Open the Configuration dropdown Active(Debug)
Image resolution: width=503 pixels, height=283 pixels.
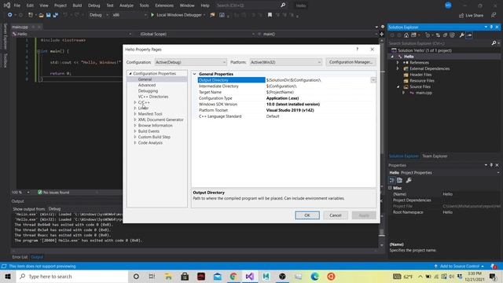pos(191,62)
